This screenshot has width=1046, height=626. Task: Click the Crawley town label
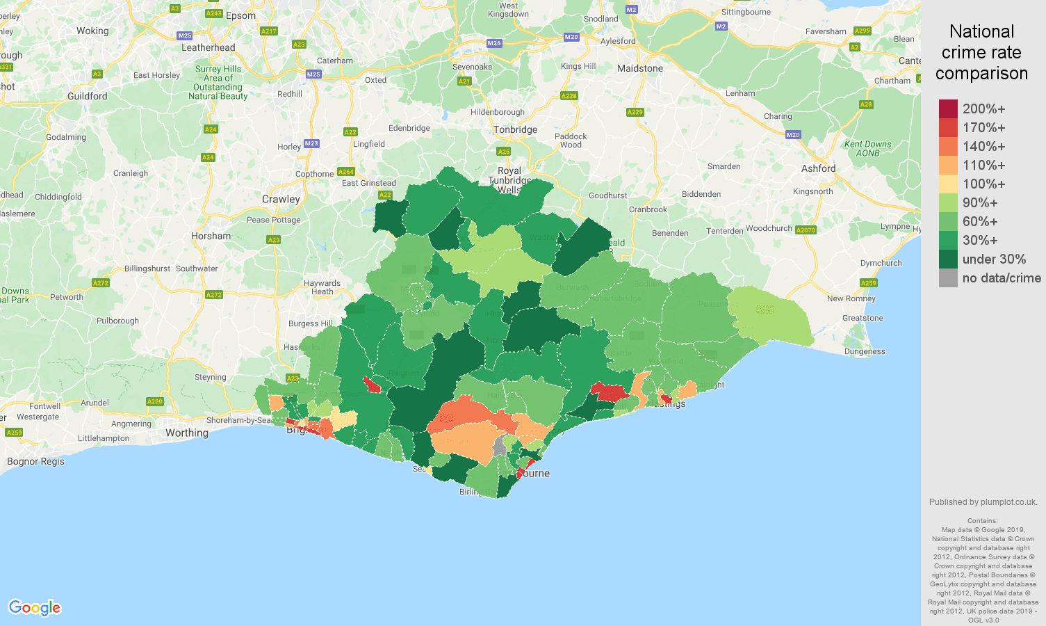(281, 199)
